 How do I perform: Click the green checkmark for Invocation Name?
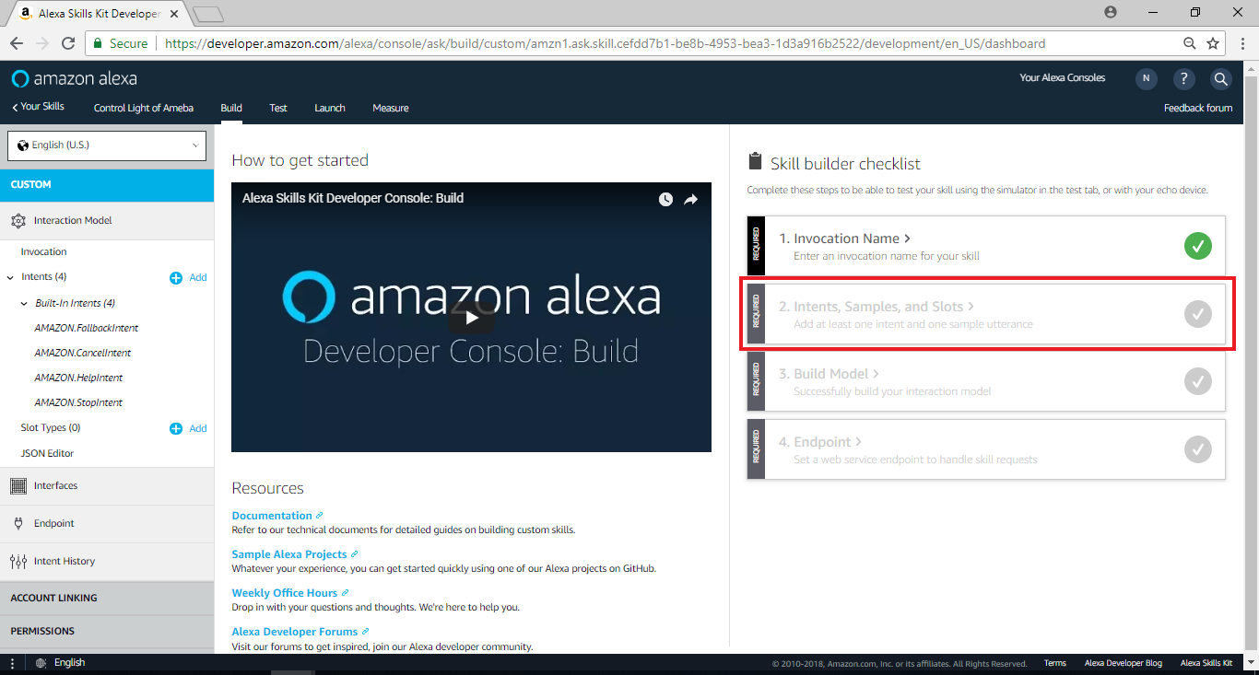coord(1198,246)
